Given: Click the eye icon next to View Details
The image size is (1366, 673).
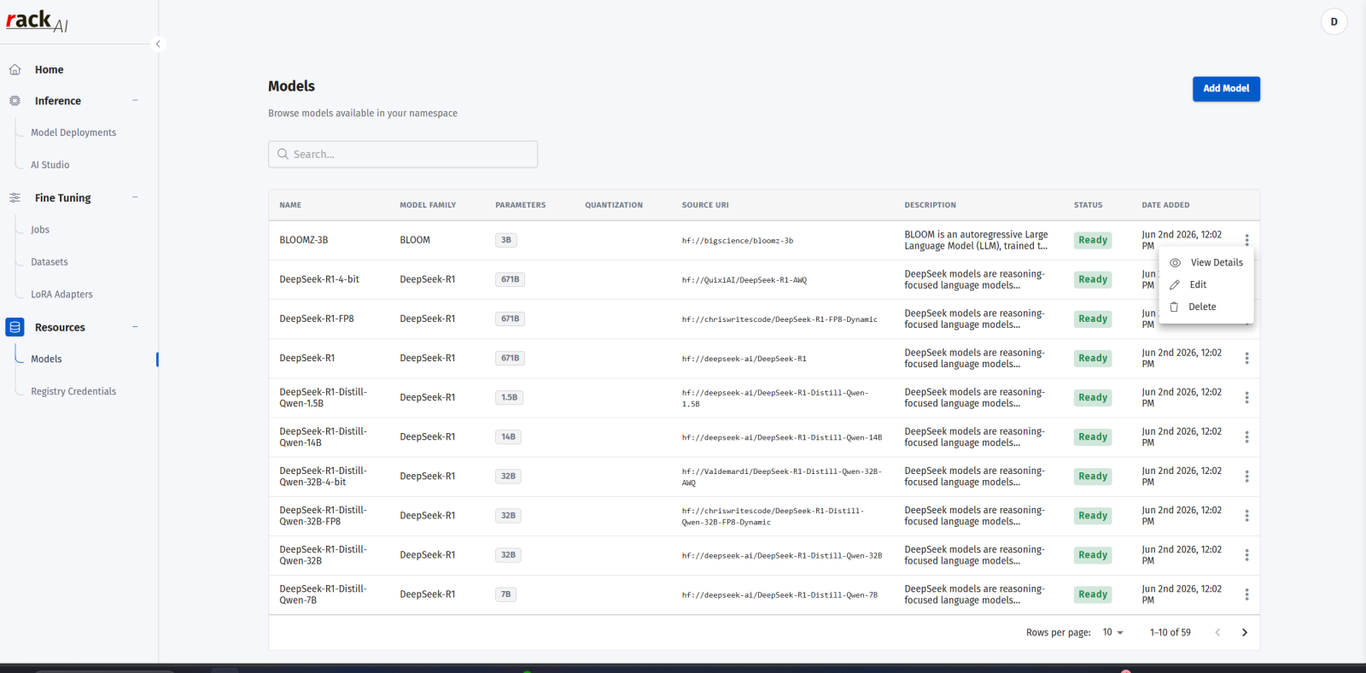Looking at the screenshot, I should coord(1175,263).
